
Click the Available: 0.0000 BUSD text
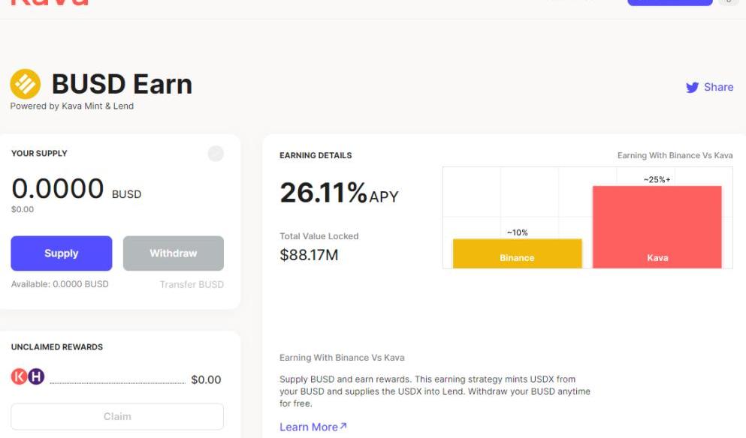point(60,284)
